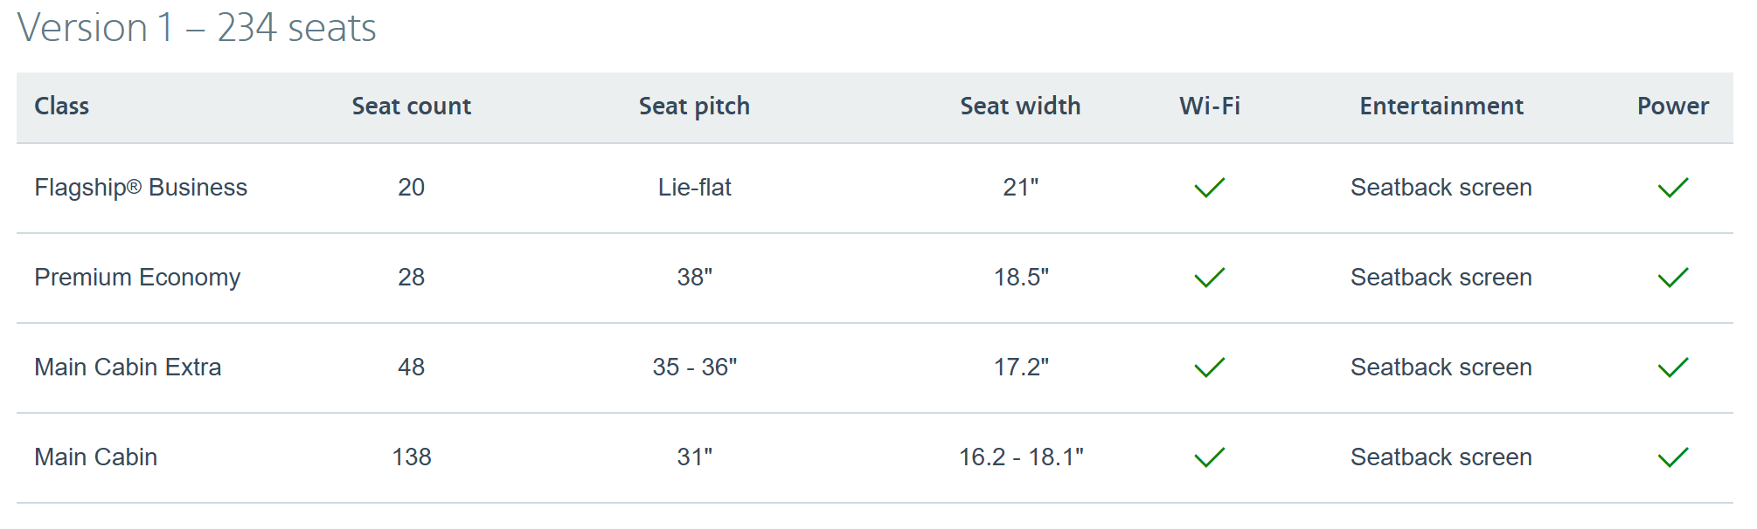Click the Flagship Business class name
Viewport: 1757px width, 529px height.
tap(141, 188)
